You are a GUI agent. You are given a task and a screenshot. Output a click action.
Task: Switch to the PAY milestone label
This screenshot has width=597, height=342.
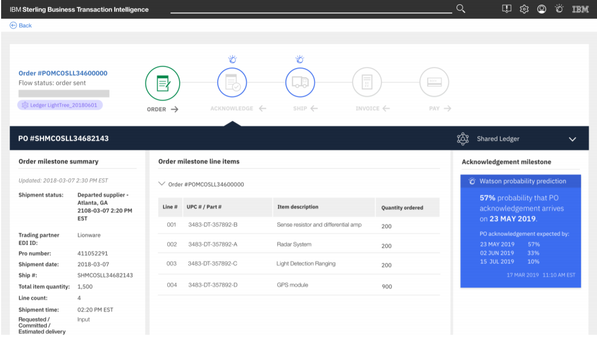pyautogui.click(x=434, y=109)
